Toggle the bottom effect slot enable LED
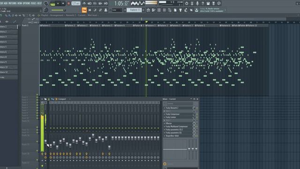 click(197, 136)
